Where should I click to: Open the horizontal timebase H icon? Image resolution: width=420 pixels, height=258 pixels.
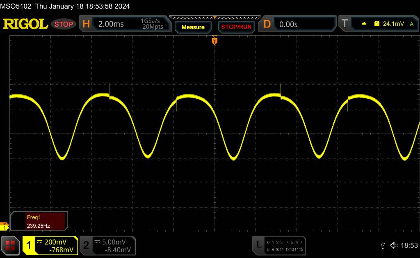tap(86, 24)
